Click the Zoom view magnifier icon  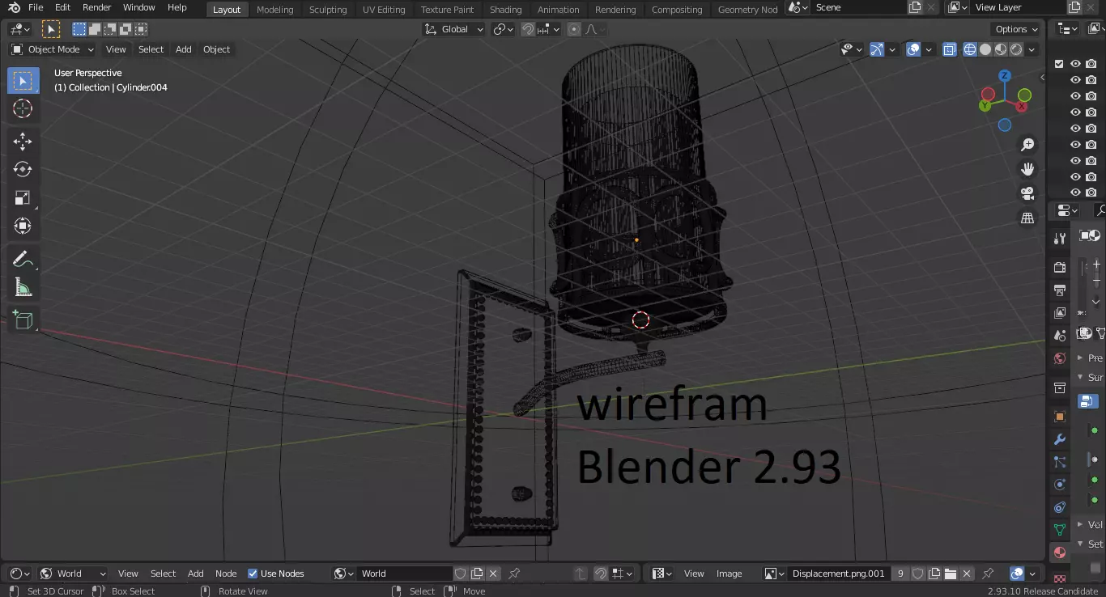[1027, 145]
